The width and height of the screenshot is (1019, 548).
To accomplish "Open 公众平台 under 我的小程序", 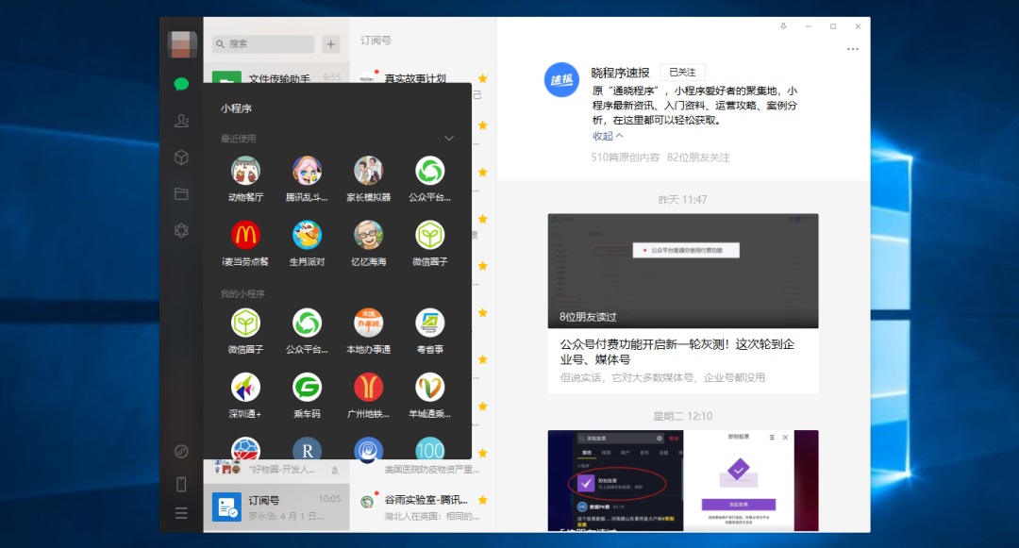I will pyautogui.click(x=307, y=323).
